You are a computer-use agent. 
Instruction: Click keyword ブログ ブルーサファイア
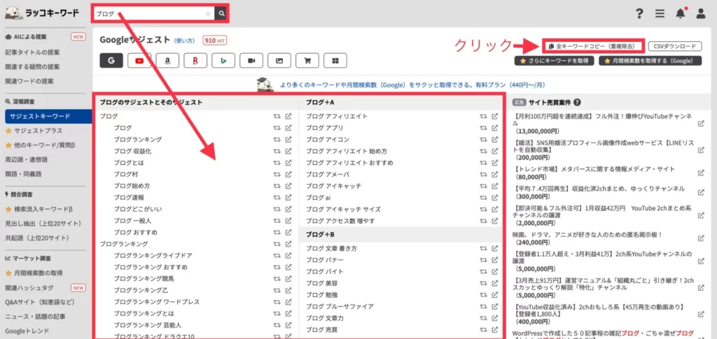pyautogui.click(x=340, y=306)
